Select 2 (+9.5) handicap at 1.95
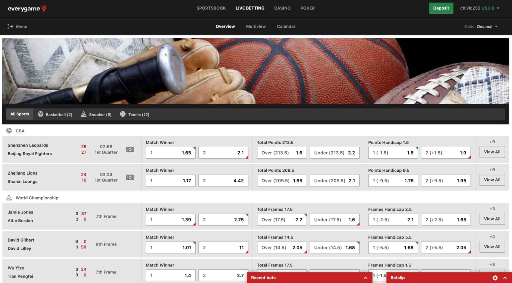Viewport: 512px width, 283px height. [x=446, y=180]
